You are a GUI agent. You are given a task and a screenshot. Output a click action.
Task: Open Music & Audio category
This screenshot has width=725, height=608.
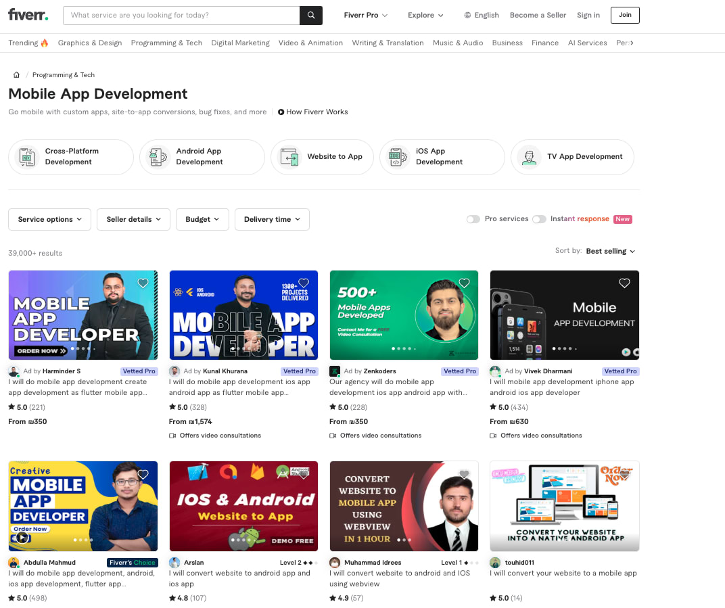pyautogui.click(x=458, y=43)
